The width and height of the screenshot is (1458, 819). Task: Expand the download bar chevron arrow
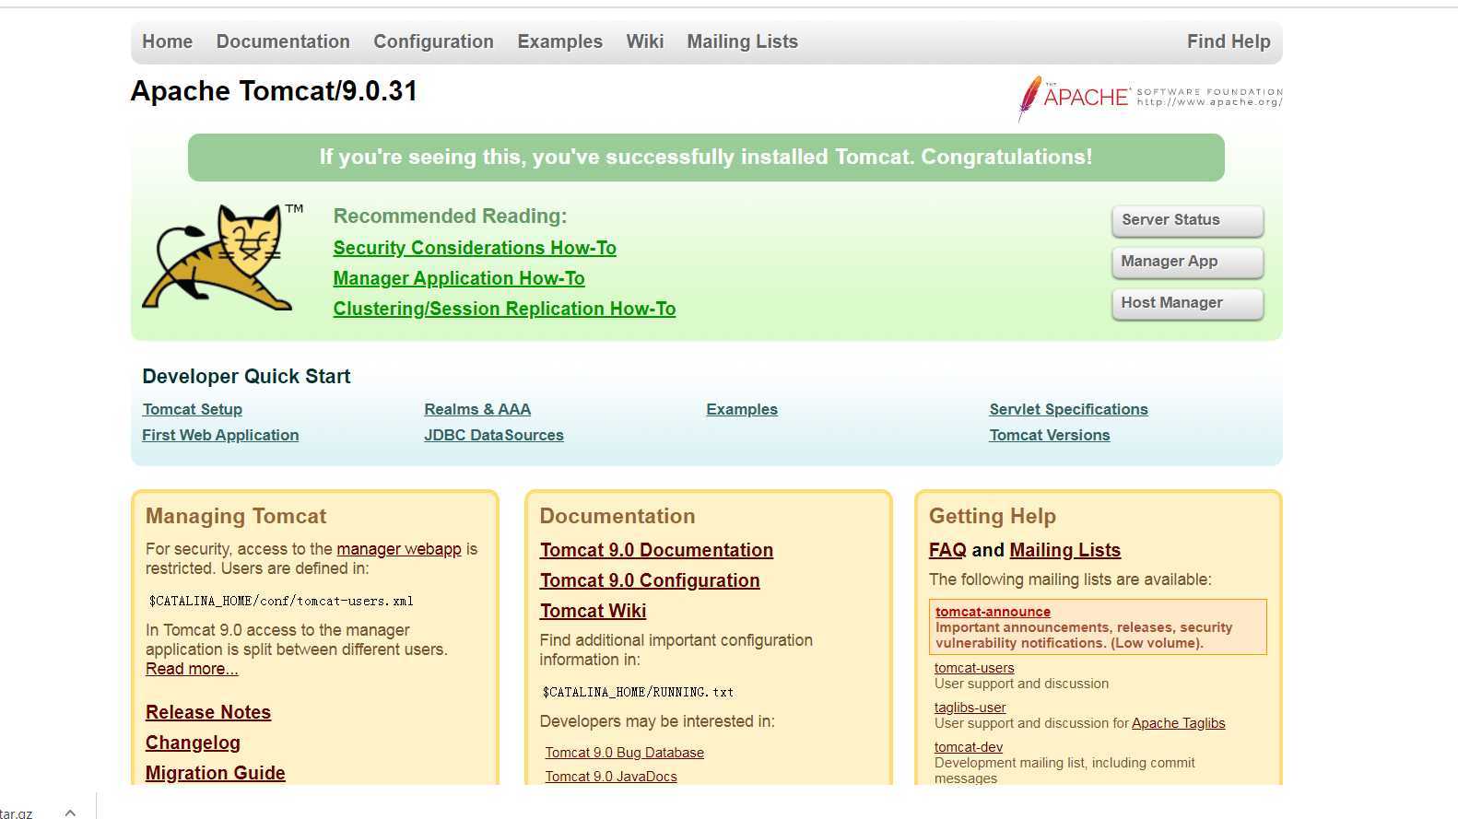(x=70, y=812)
